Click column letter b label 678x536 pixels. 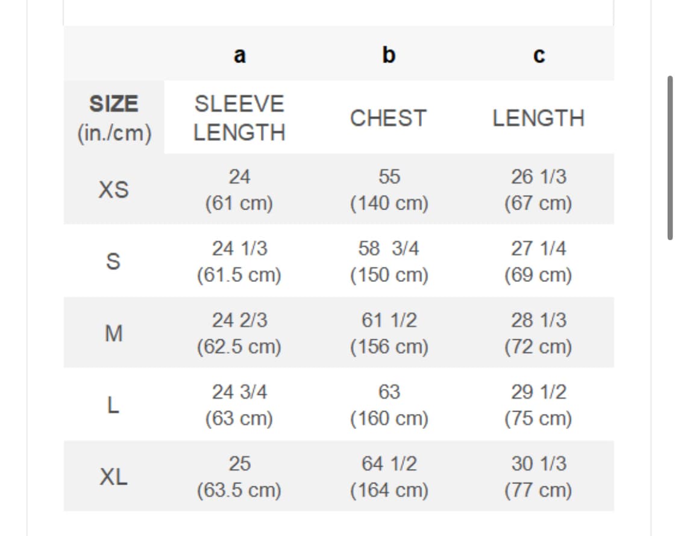(x=389, y=55)
